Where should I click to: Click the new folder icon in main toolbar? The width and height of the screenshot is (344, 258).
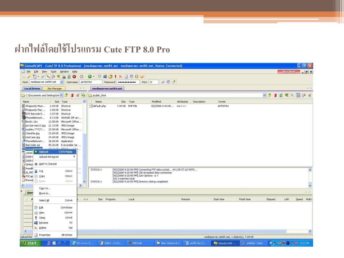(x=110, y=77)
